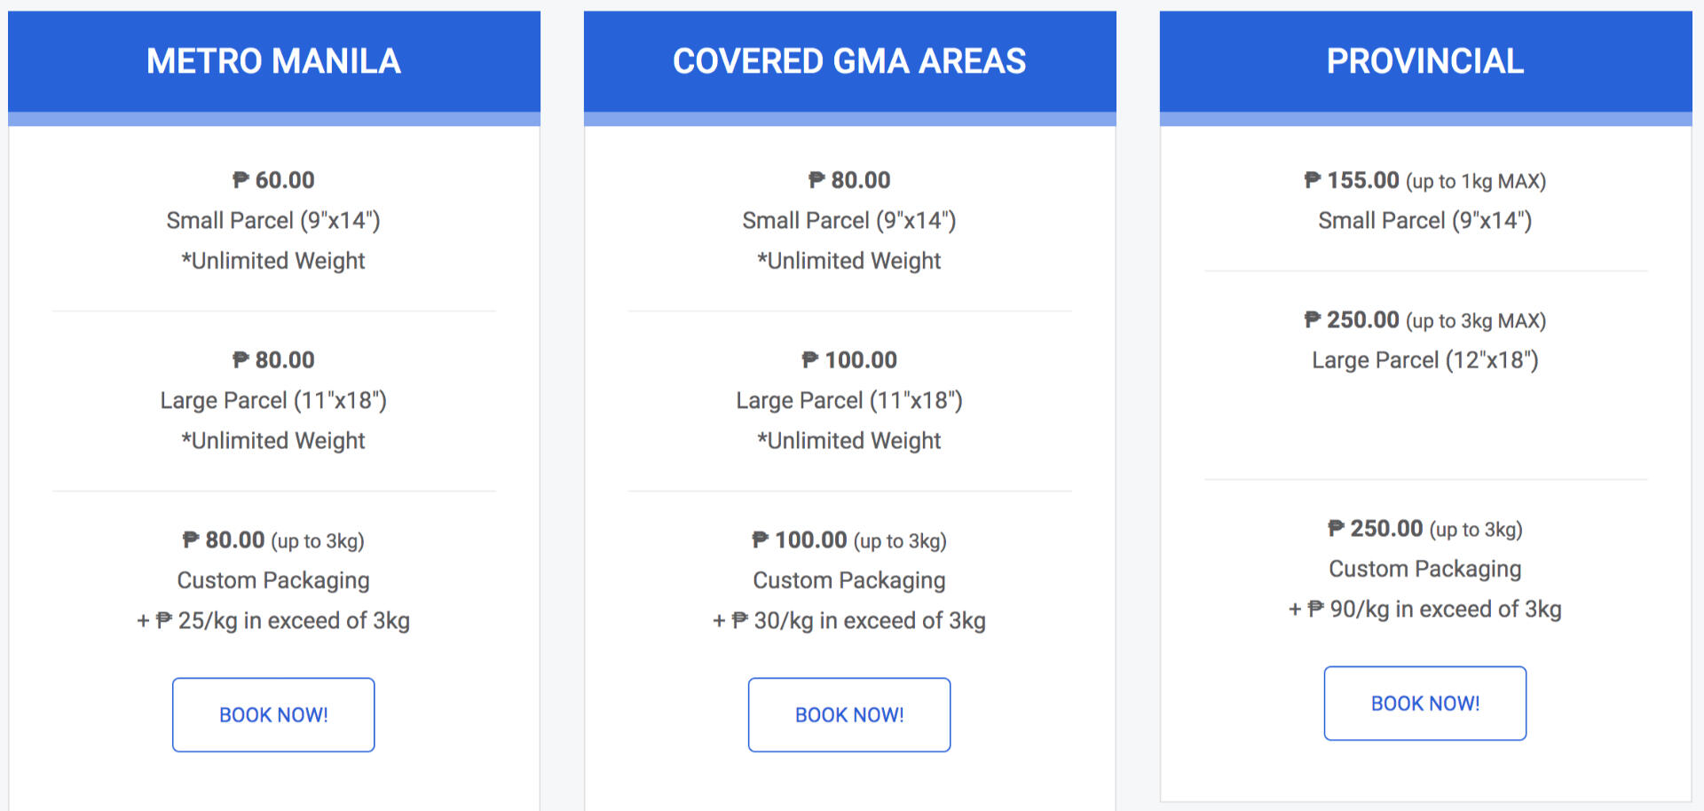
Task: Click BOOK NOW under Covered GMA Areas
Action: click(848, 715)
